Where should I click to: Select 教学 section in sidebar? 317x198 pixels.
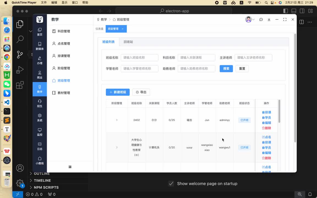coord(40,89)
